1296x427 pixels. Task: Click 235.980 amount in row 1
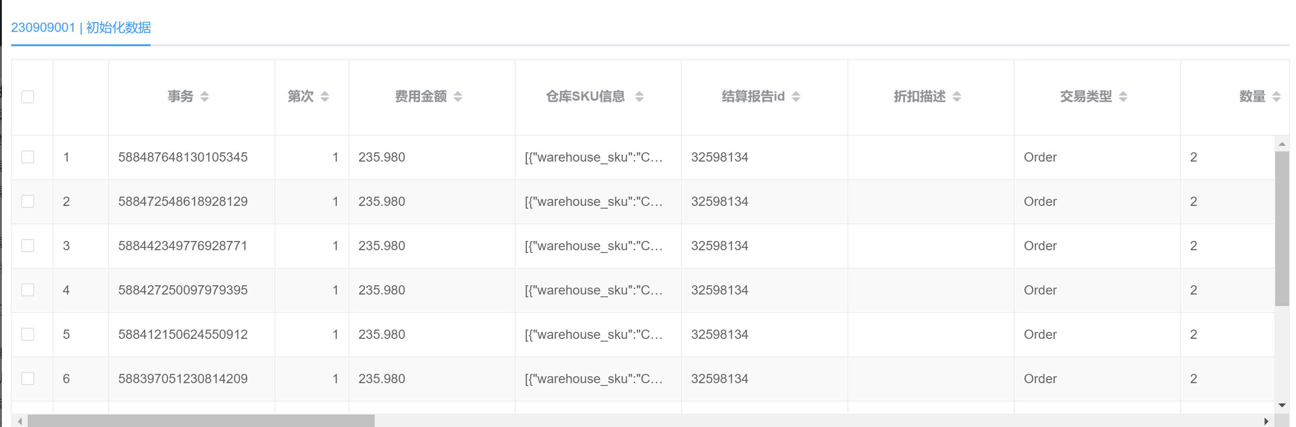click(x=381, y=157)
